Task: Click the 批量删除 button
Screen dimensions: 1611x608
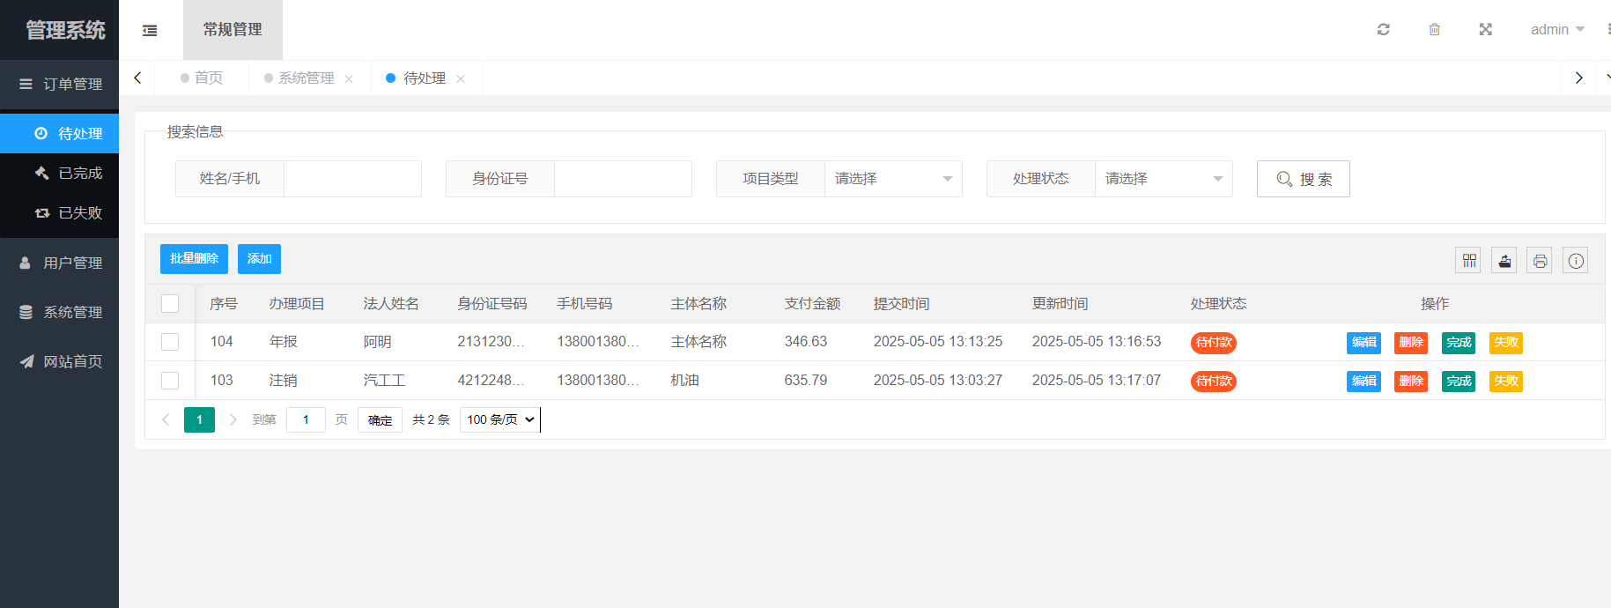Action: pyautogui.click(x=194, y=259)
